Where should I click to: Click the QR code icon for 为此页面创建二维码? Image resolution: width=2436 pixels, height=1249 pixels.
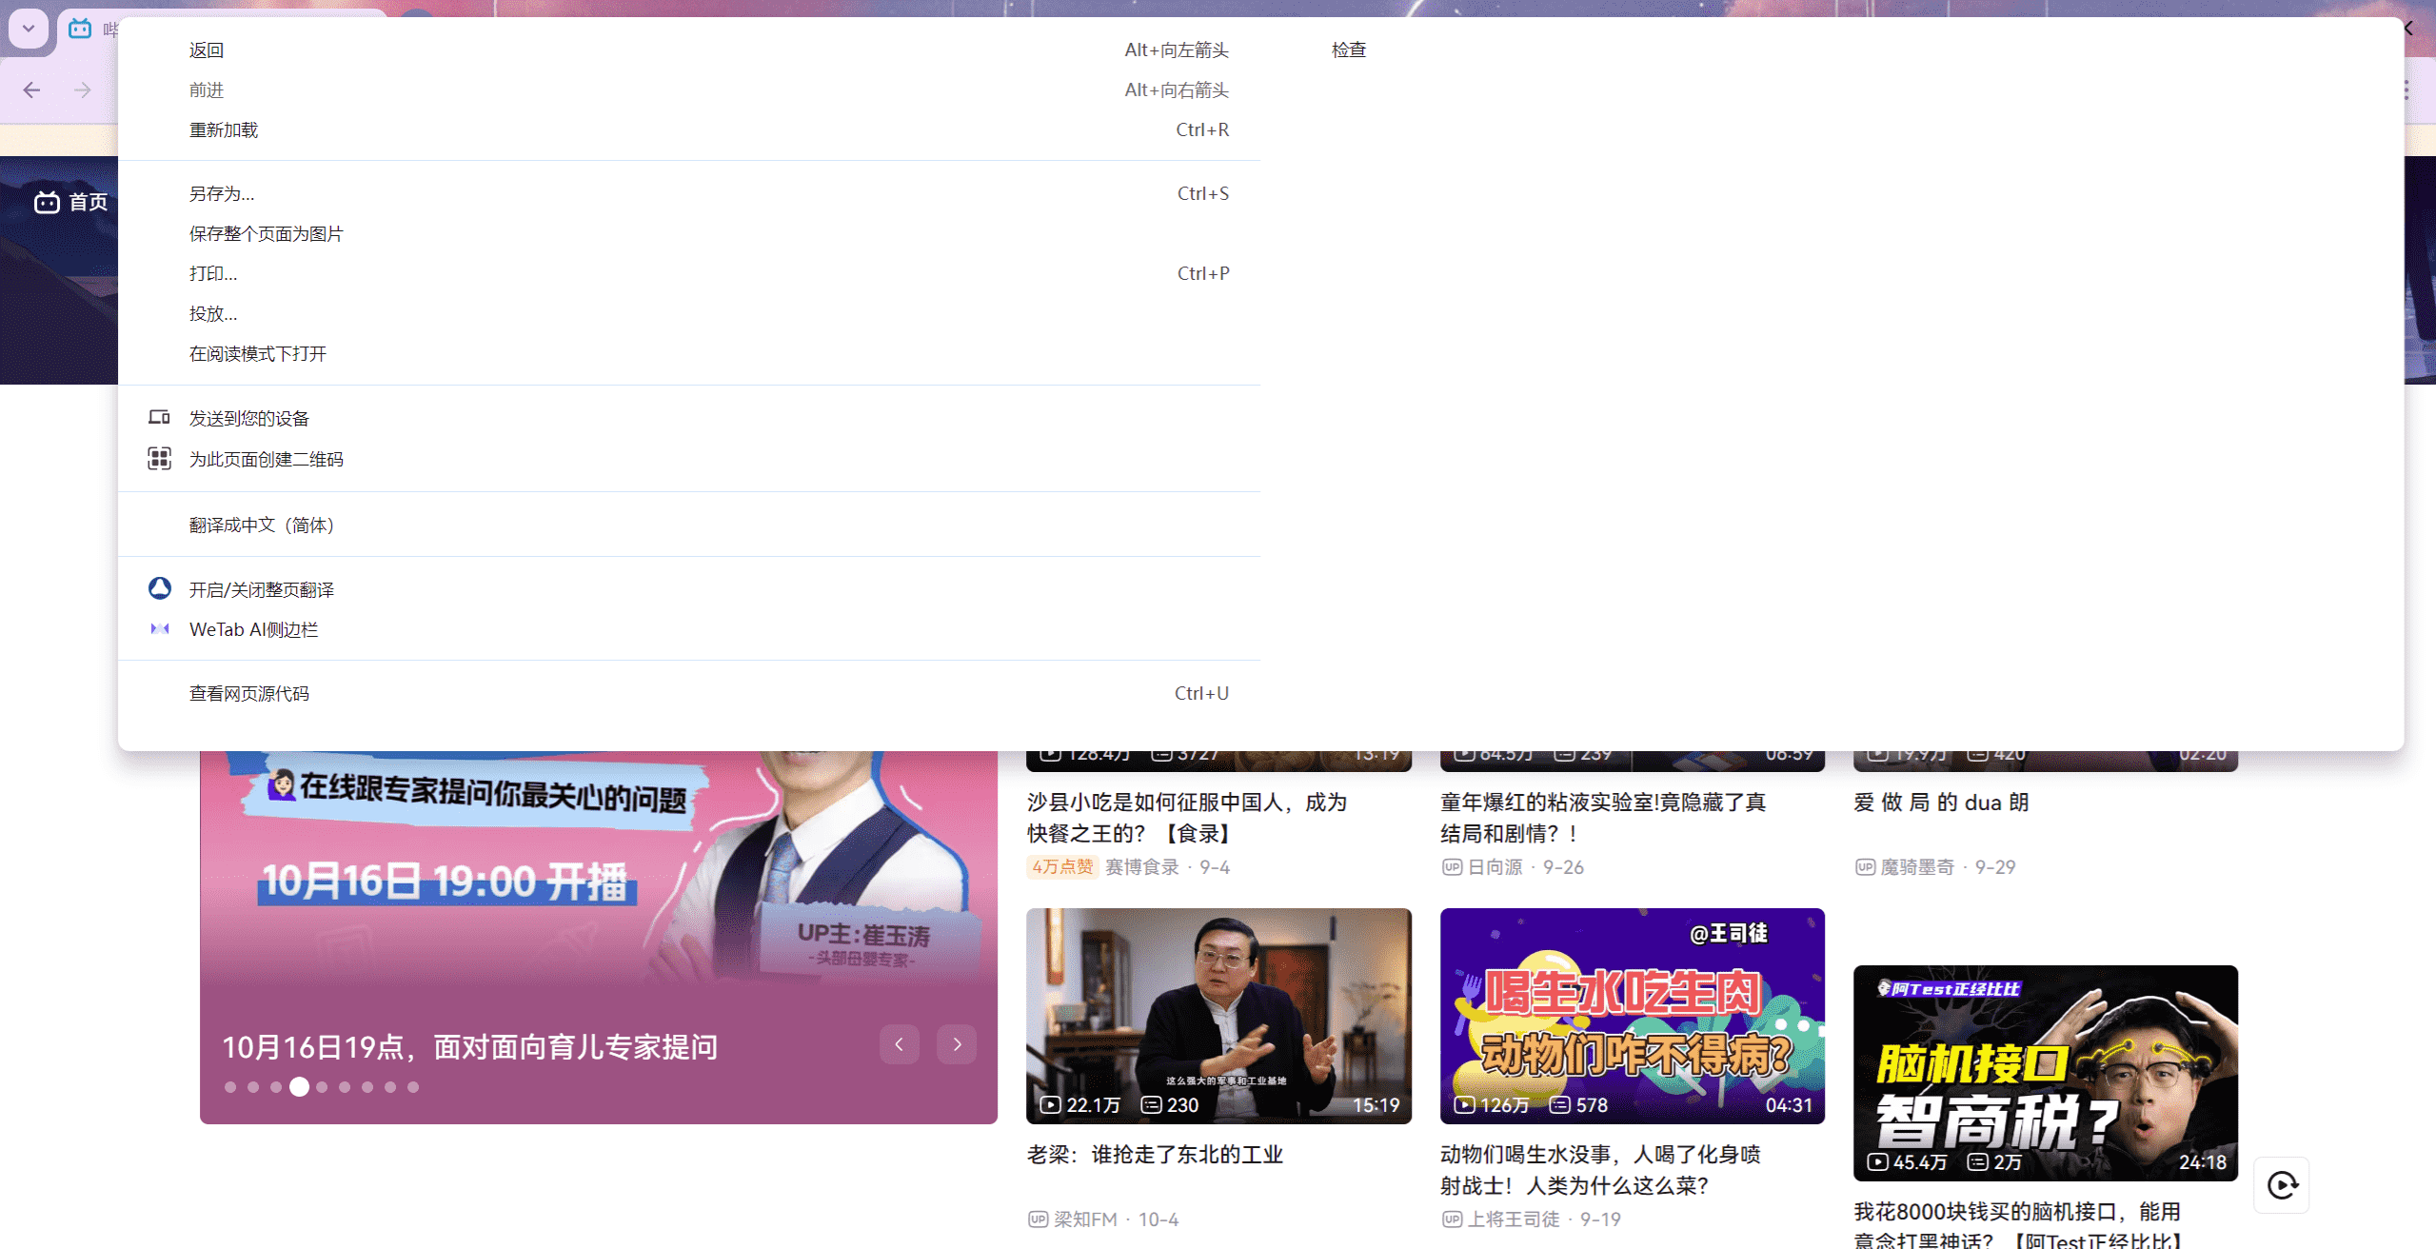tap(159, 459)
